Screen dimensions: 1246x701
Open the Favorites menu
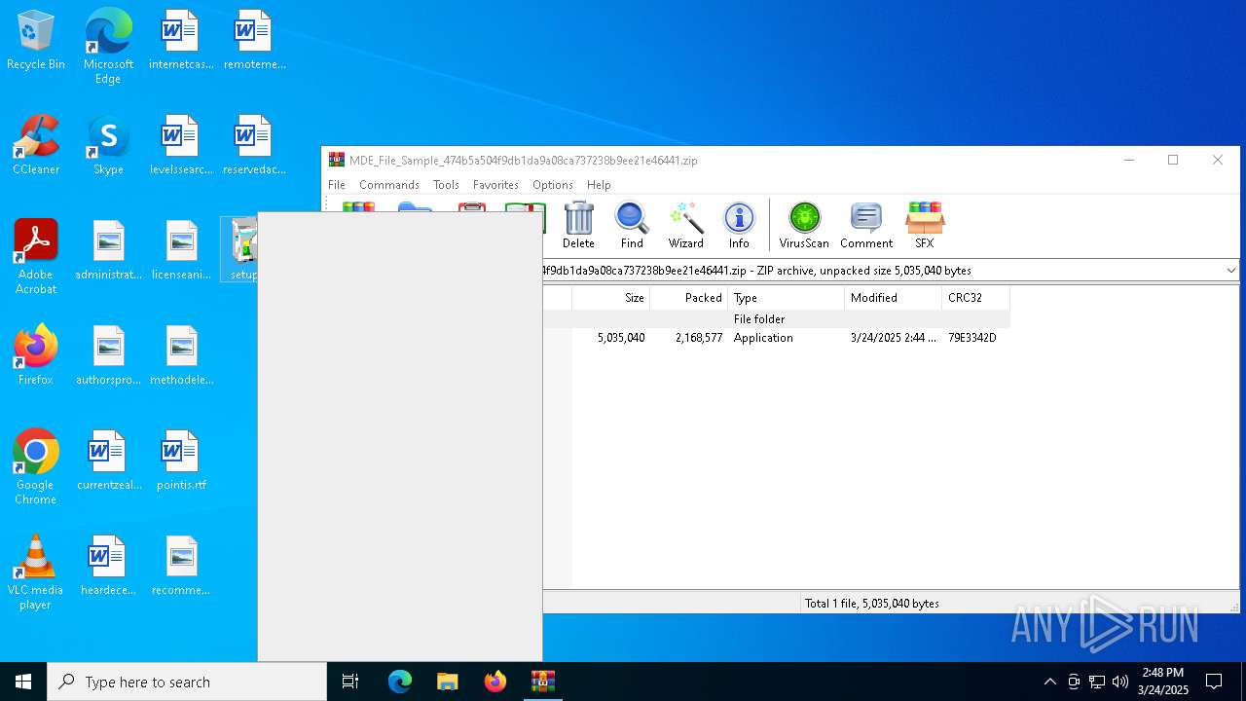click(x=495, y=185)
